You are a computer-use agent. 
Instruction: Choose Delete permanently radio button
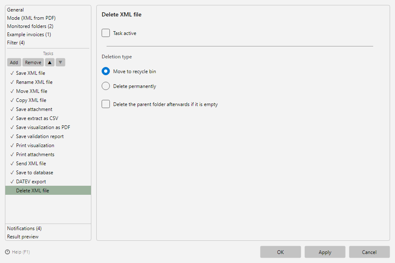pyautogui.click(x=106, y=86)
